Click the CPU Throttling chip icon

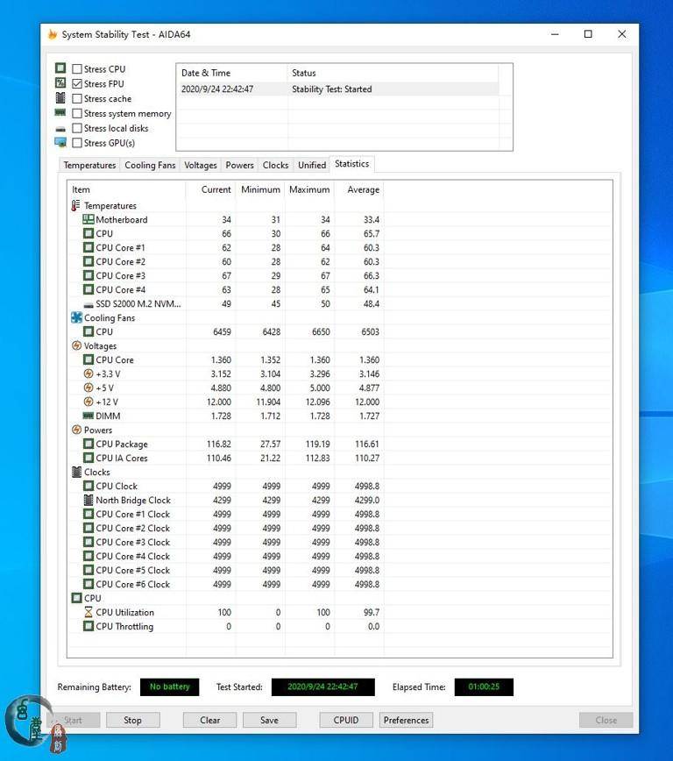89,626
